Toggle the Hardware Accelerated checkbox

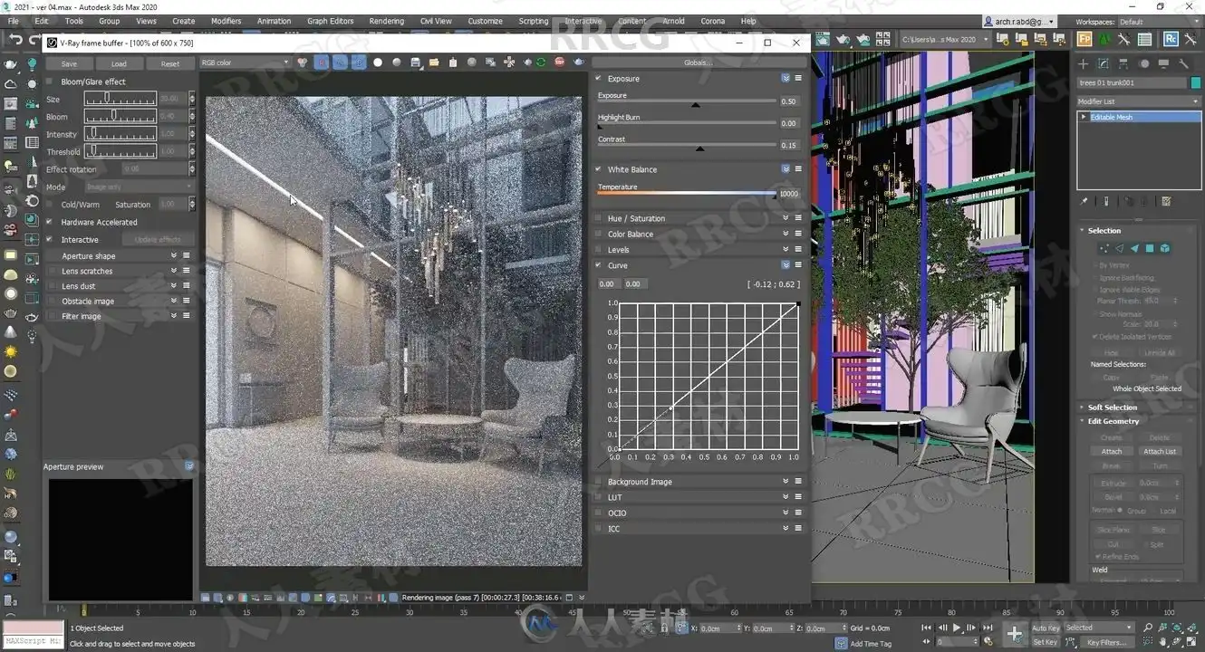tap(50, 222)
